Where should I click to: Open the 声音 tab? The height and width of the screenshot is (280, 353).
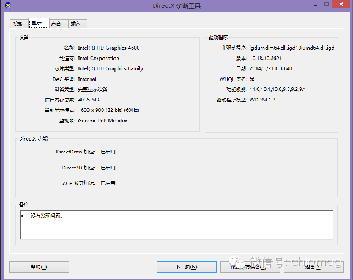[58, 23]
